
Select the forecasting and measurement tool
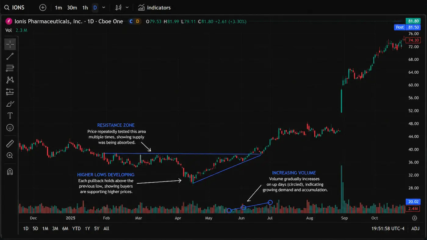10,92
